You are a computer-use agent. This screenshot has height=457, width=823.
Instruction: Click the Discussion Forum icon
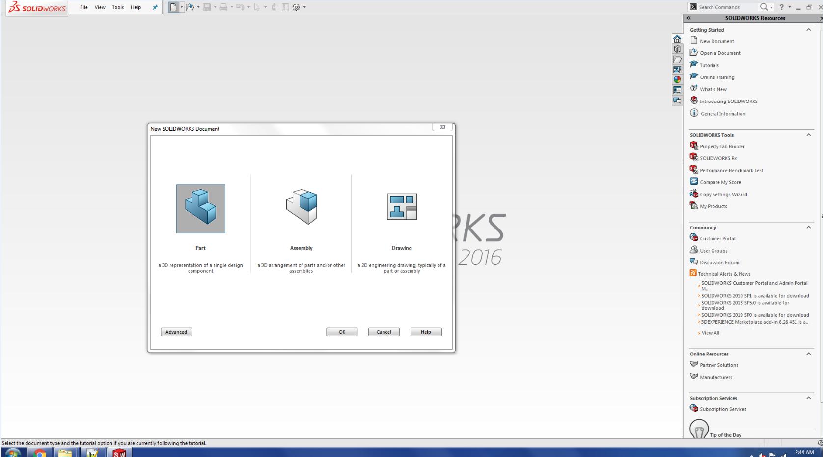click(x=694, y=262)
